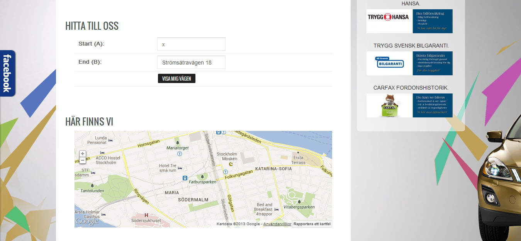Click the Tantolunden park tree icon

pos(92,185)
